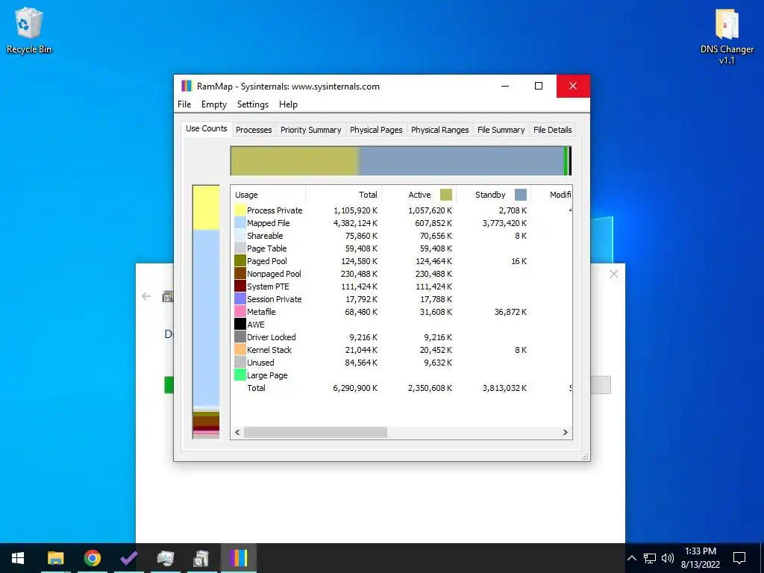Click the horizontal scrollbar thumb
Screen dimensions: 764x573
click(x=316, y=432)
